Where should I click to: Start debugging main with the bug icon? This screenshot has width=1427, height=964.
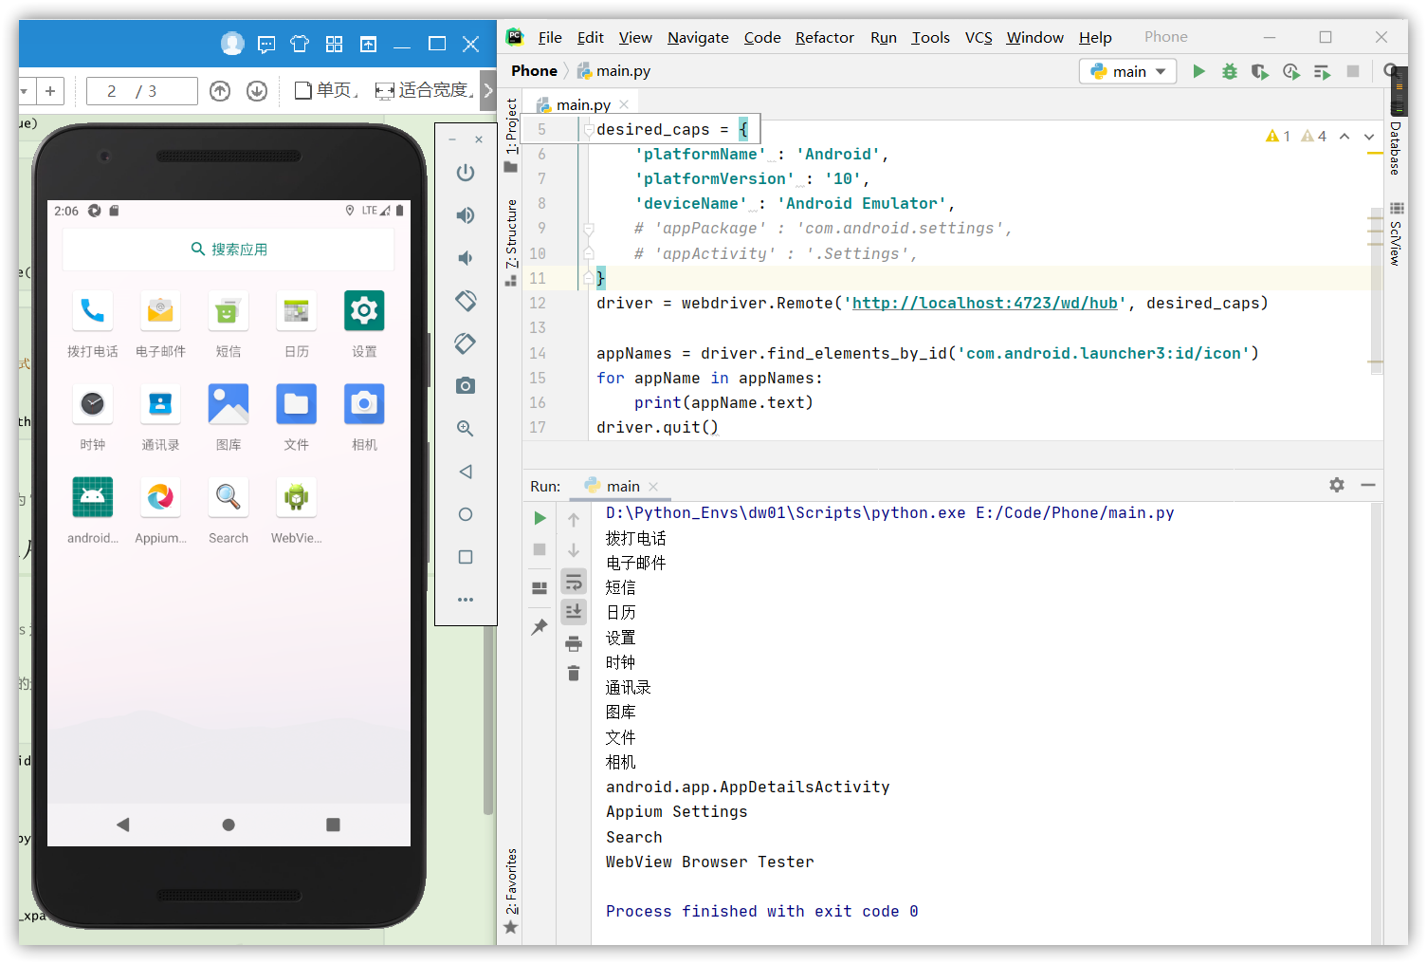[1229, 71]
